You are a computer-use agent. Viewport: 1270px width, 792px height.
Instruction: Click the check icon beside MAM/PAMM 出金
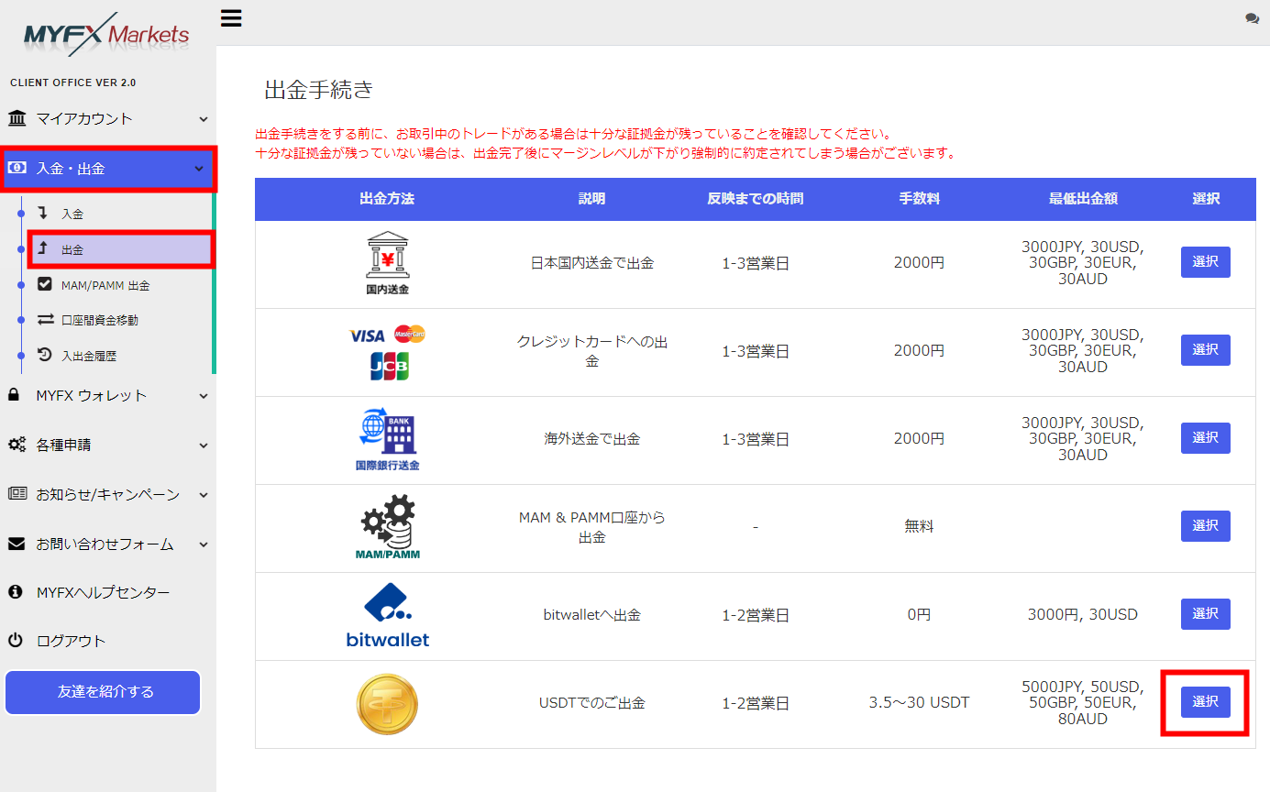tap(45, 284)
